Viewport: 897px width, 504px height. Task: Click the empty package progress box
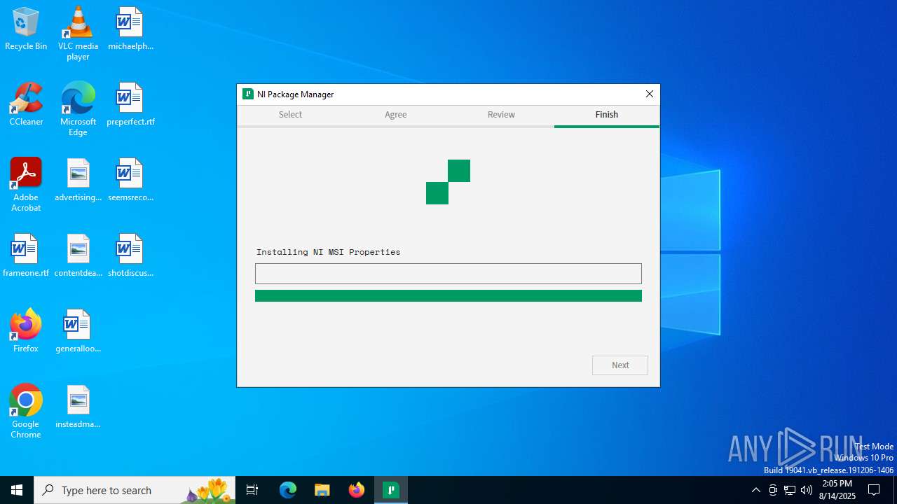pyautogui.click(x=448, y=274)
